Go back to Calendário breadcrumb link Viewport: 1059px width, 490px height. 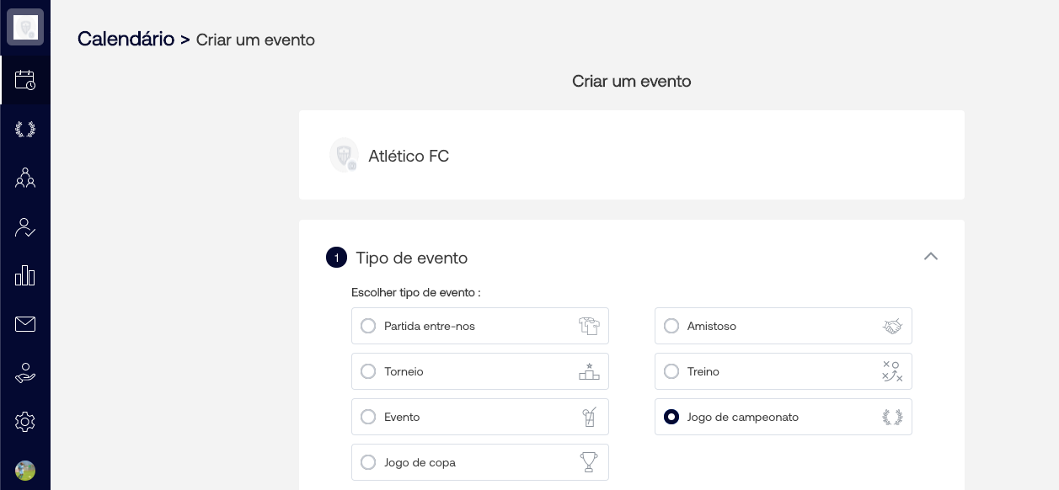click(126, 39)
